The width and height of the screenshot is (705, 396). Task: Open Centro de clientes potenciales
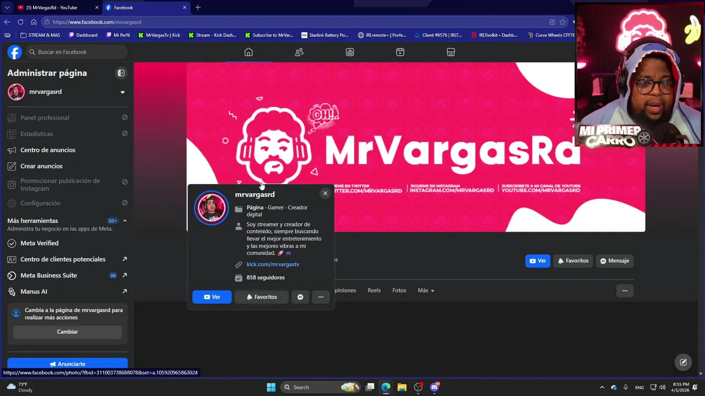coord(67,259)
